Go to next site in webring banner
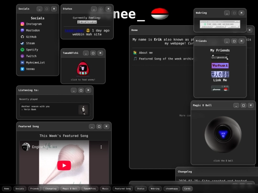Image resolution: width=258 pixels, height=193 pixels. [x=233, y=27]
